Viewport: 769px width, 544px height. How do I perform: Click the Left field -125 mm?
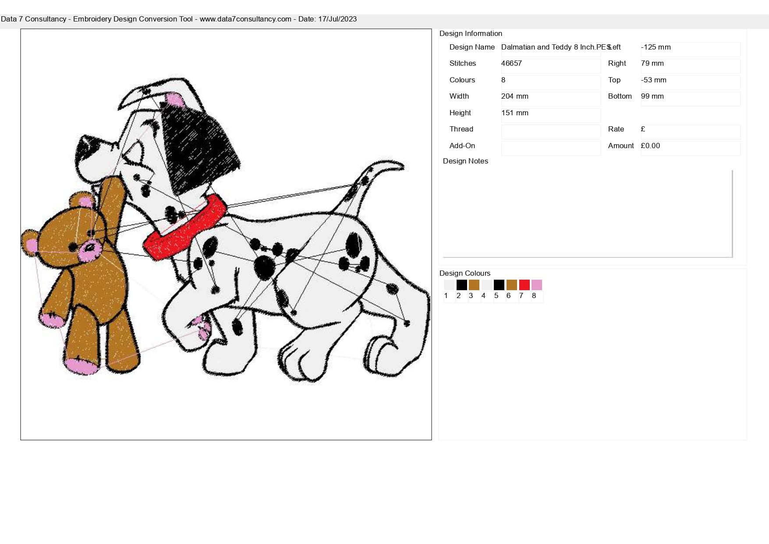[x=691, y=50]
